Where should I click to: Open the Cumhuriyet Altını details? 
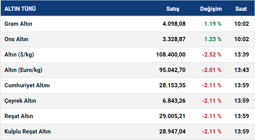tap(27, 85)
